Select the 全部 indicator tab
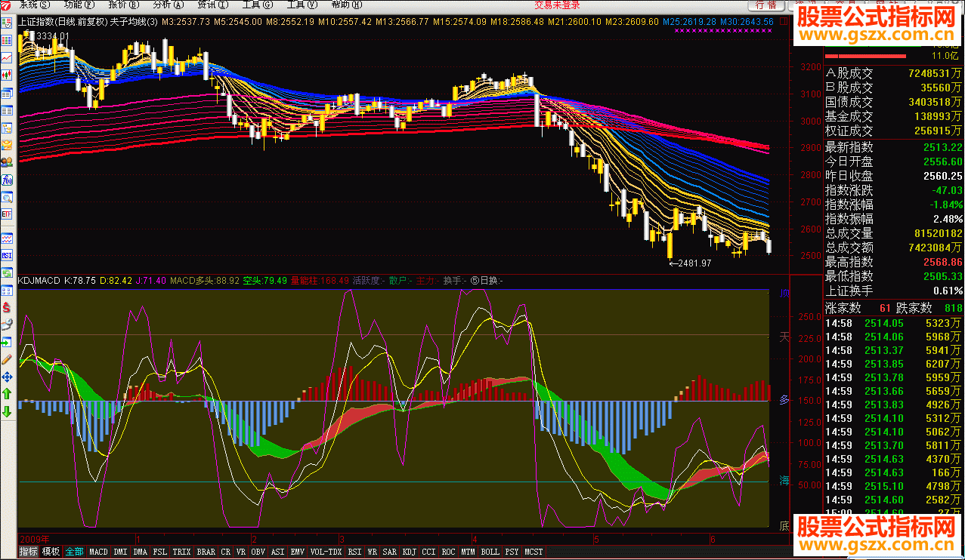The width and height of the screenshot is (965, 560). pyautogui.click(x=74, y=552)
